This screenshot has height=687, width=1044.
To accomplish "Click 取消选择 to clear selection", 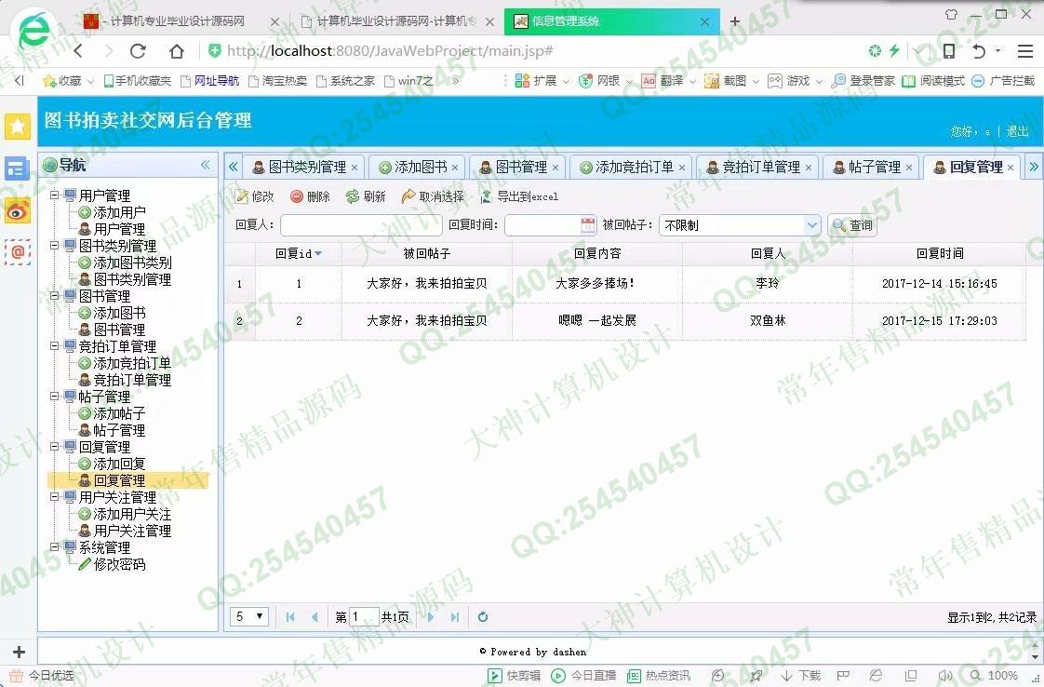I will tap(433, 196).
